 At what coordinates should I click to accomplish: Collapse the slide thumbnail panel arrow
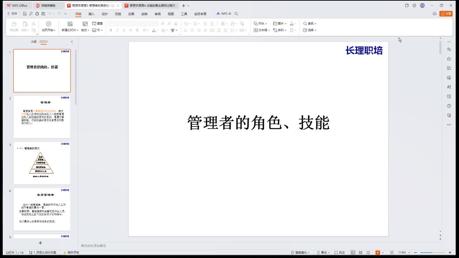pyautogui.click(x=72, y=42)
